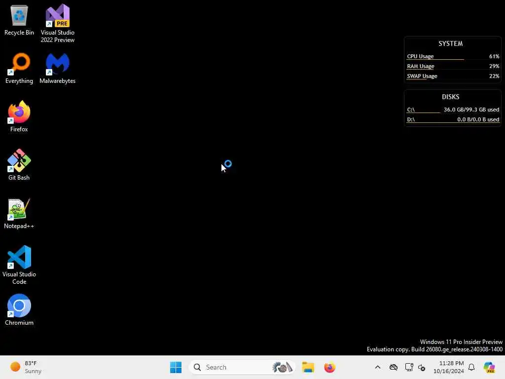Open the network status tray icon
505x379 pixels.
coord(409,367)
